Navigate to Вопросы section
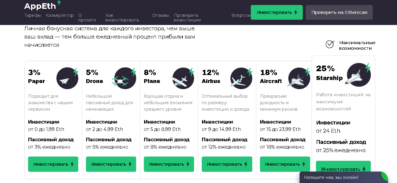The height and width of the screenshot is (183, 397). point(241,15)
